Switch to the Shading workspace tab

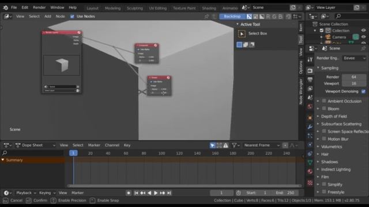(x=209, y=8)
